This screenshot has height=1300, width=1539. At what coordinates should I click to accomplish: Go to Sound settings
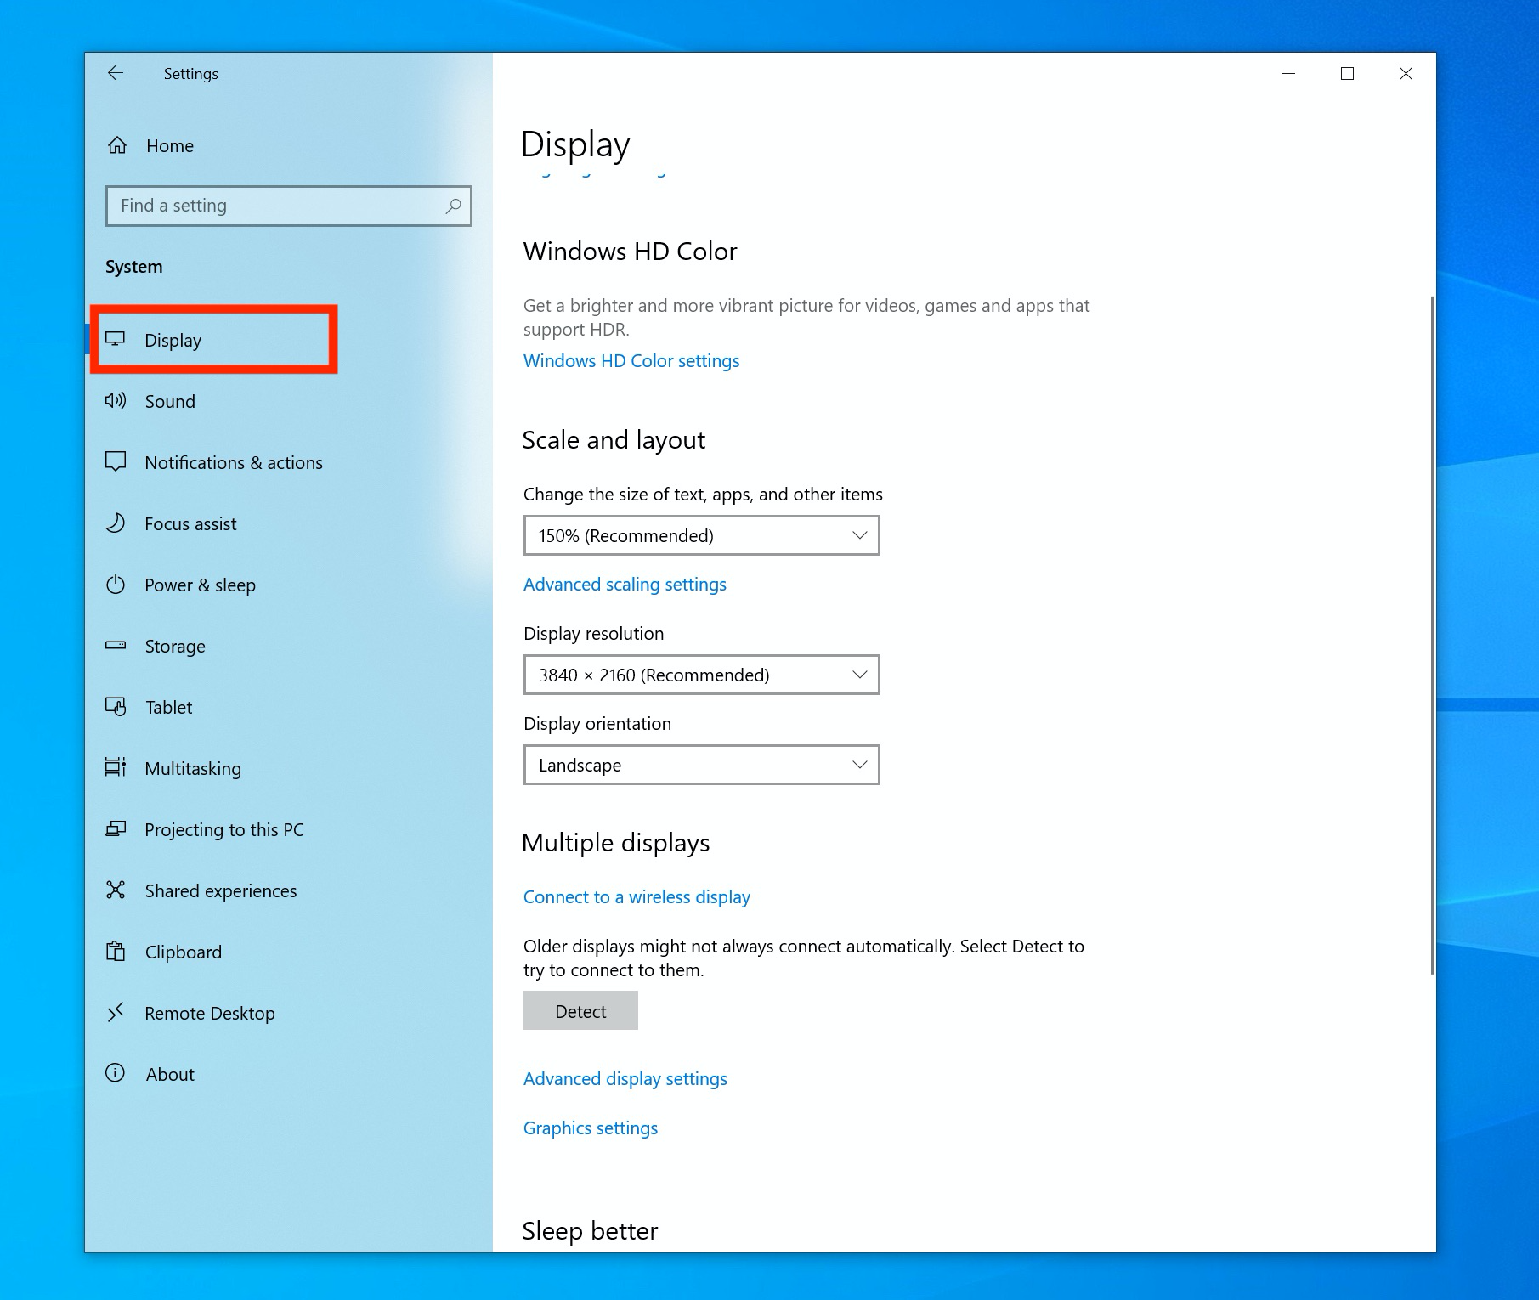[289, 401]
